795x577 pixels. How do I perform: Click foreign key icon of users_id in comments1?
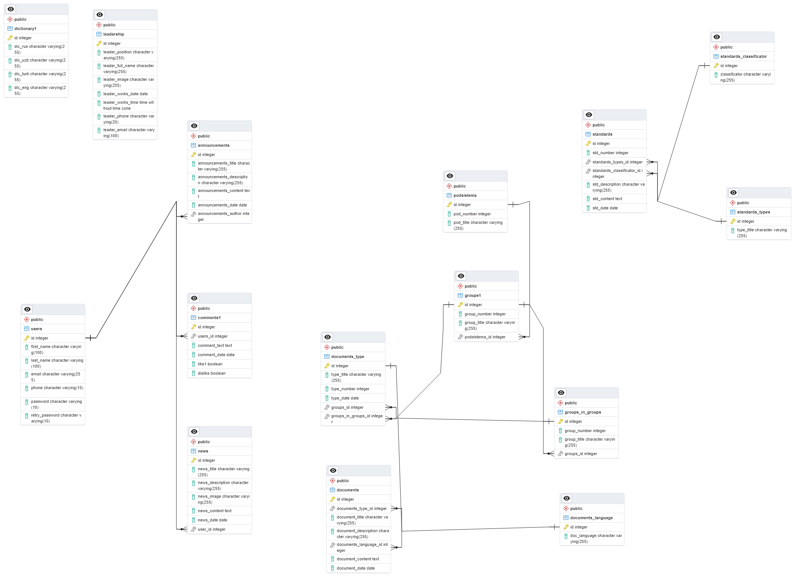(x=193, y=336)
